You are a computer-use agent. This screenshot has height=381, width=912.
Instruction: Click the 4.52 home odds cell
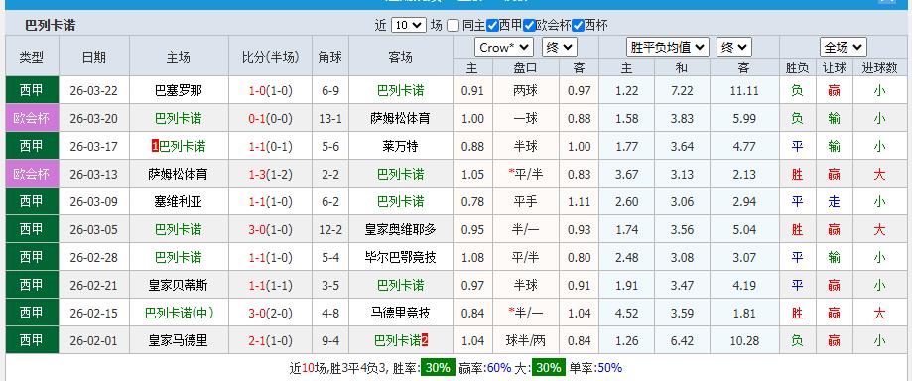pyautogui.click(x=626, y=313)
